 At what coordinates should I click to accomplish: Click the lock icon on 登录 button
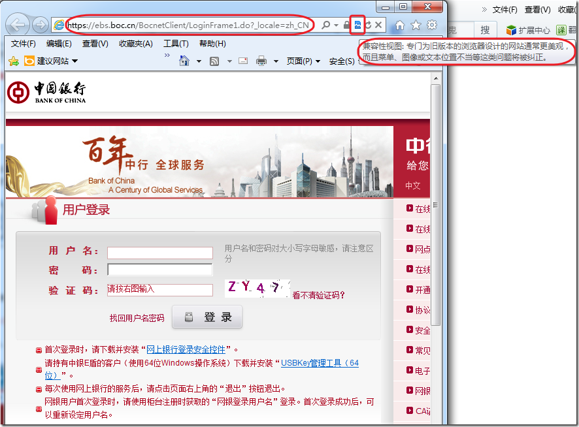[189, 317]
